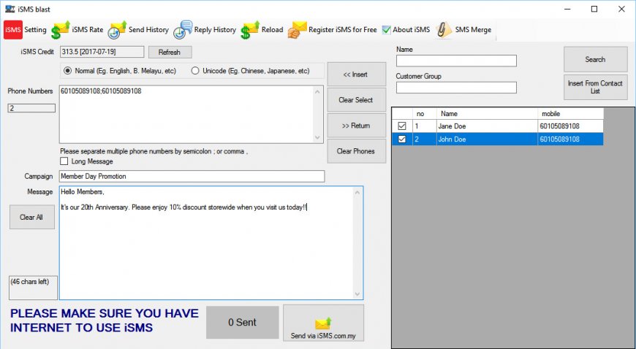Click the 'Send History' toolbar label
Viewport: 636px width, 349px height.
coord(148,30)
